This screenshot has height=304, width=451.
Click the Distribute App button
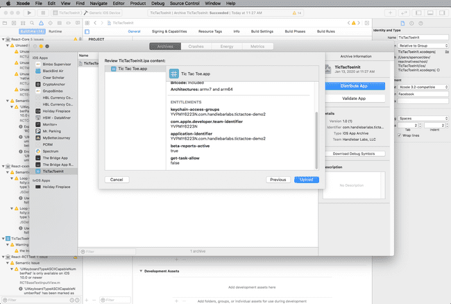[355, 86]
